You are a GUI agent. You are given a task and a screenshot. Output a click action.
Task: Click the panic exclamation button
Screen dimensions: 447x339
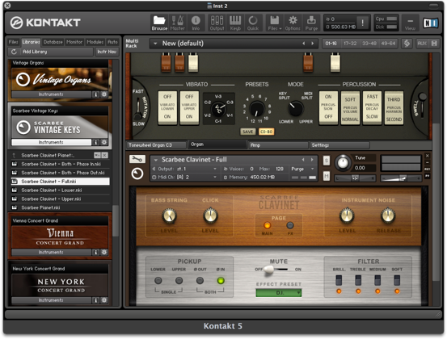pyautogui.click(x=362, y=23)
